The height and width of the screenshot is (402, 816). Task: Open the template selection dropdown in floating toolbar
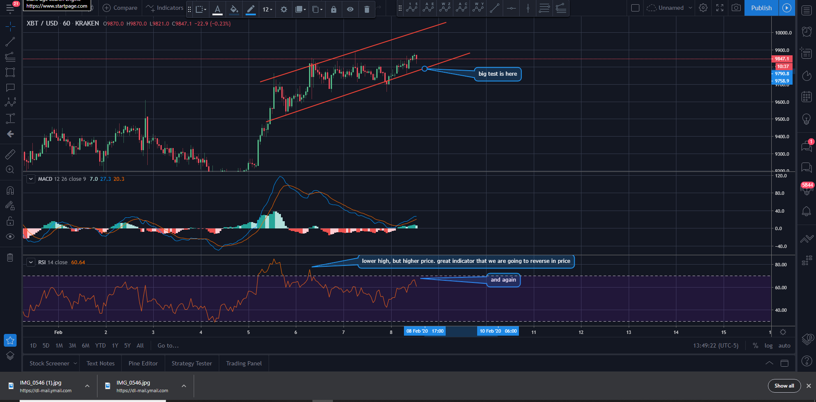click(x=201, y=9)
